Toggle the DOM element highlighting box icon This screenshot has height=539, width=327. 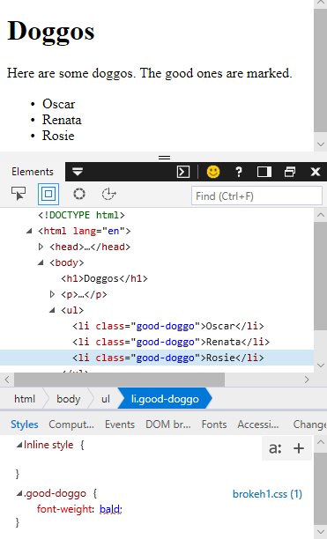48,194
